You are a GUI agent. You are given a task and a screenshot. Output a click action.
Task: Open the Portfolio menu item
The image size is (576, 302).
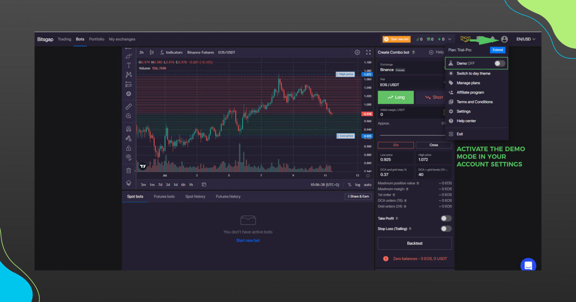[x=97, y=39]
